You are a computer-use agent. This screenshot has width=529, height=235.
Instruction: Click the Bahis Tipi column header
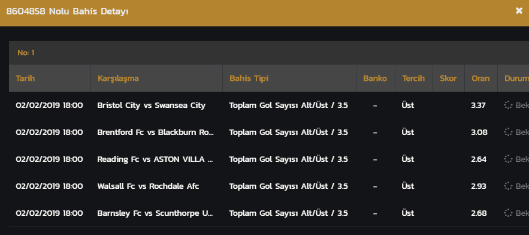click(249, 79)
